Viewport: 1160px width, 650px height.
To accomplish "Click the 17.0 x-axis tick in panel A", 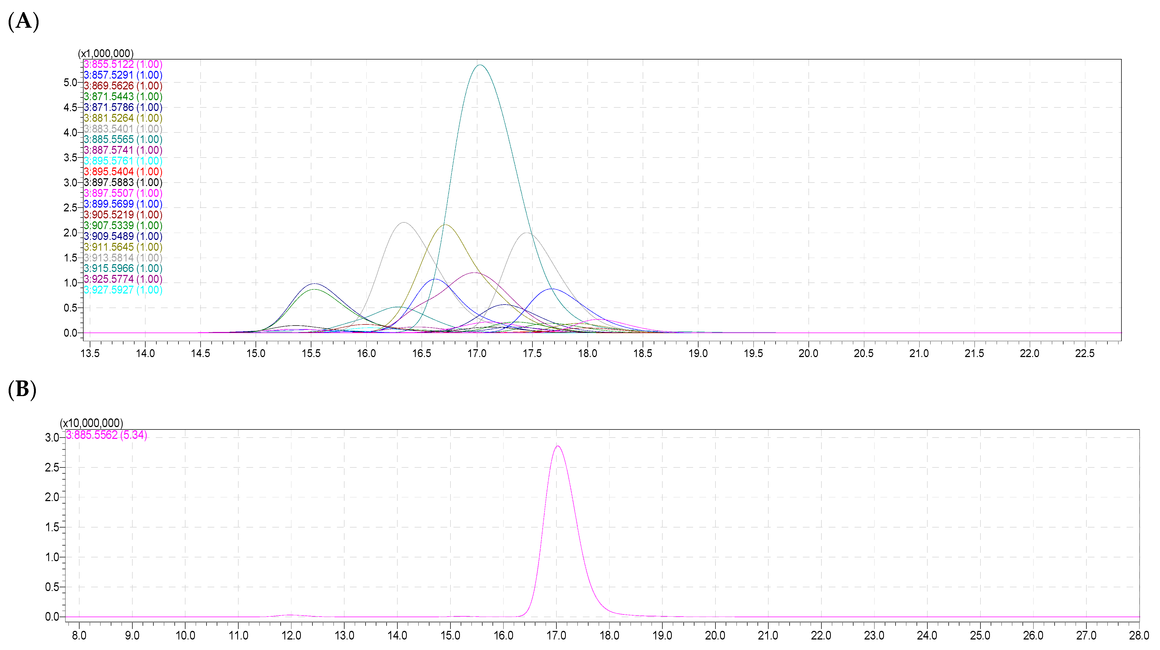I will tap(477, 354).
